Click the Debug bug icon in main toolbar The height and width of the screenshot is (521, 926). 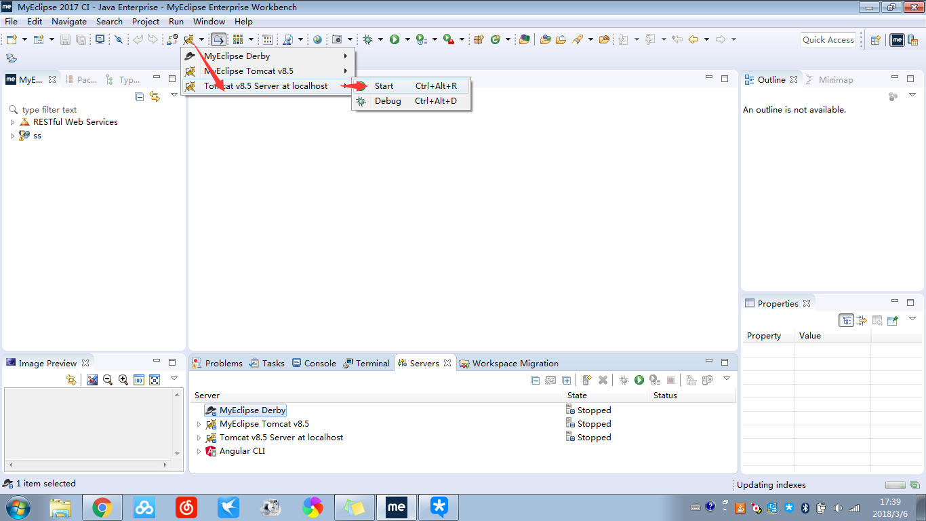point(367,40)
